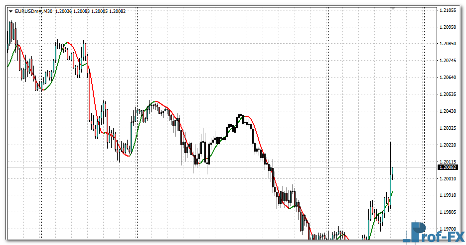Image resolution: width=466 pixels, height=245 pixels.
Task: Click the highlighted current price tag 1.20082
Action: coord(449,167)
